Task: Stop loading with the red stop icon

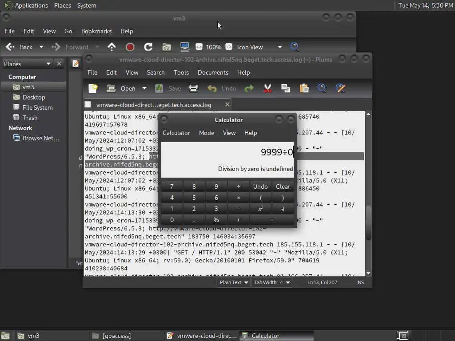Action: (x=130, y=47)
